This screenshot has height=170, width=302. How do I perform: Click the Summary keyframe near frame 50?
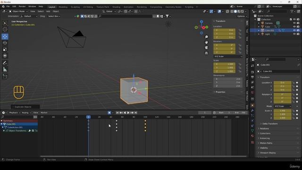(117, 121)
